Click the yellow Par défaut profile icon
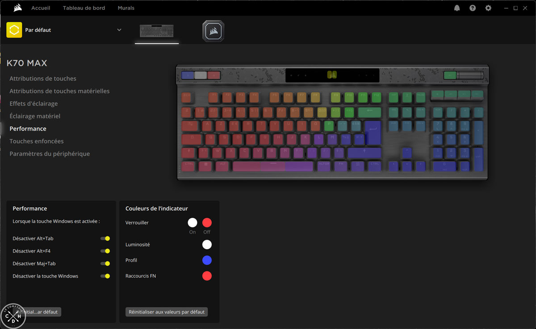 point(14,30)
